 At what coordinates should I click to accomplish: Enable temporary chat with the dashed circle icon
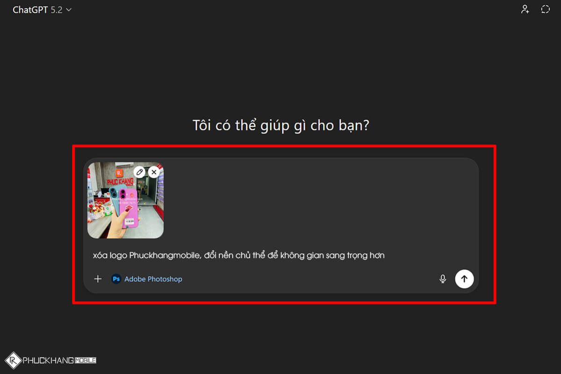pos(545,9)
